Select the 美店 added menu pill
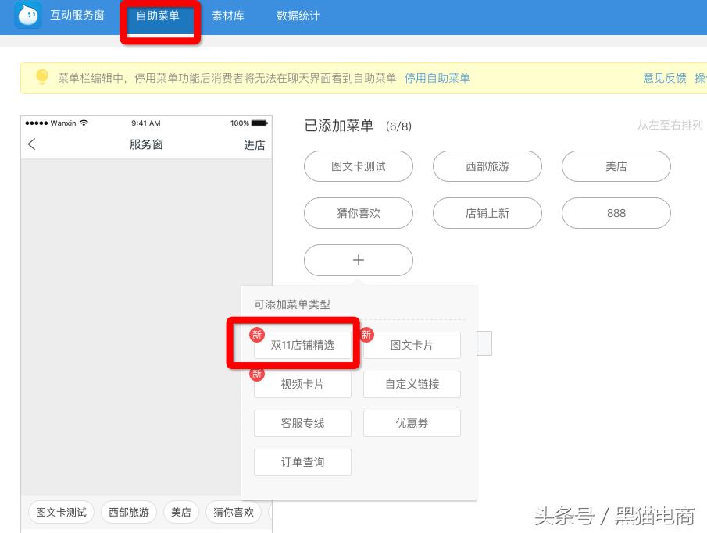 coord(616,166)
